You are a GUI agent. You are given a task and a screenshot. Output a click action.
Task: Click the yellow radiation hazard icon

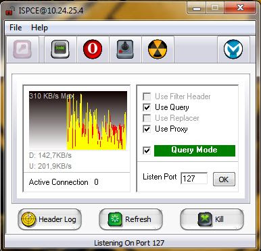[158, 49]
